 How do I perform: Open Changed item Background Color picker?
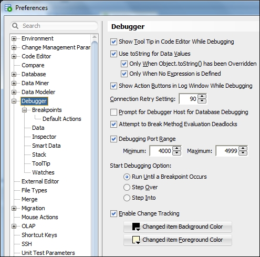pyautogui.click(x=178, y=227)
